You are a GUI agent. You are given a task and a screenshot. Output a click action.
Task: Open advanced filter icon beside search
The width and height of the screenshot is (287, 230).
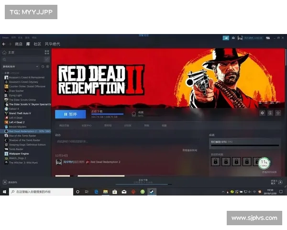[47, 59]
